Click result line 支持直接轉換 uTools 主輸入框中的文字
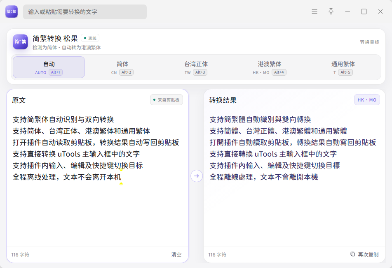Viewport: 392px width, 268px height. click(x=273, y=154)
